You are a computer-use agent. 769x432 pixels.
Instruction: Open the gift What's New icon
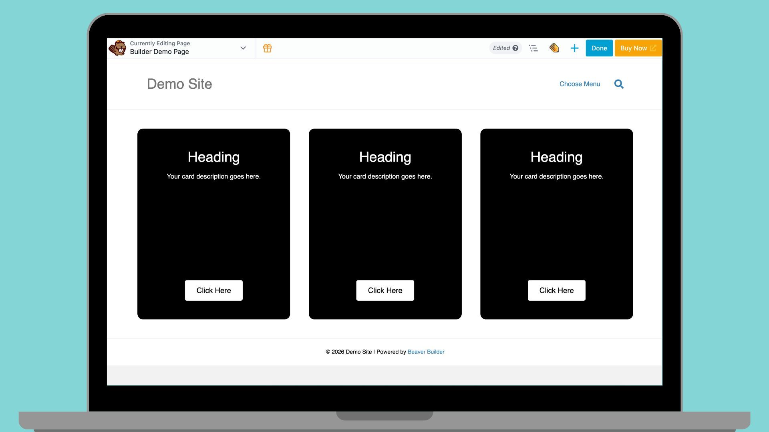point(268,48)
